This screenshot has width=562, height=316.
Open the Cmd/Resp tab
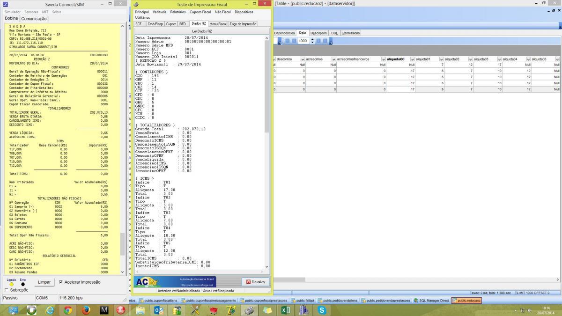point(155,23)
